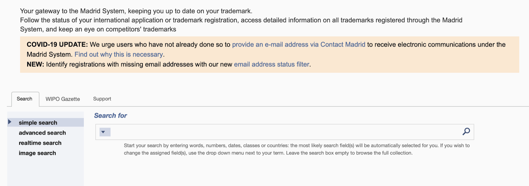Select the Search tab
Viewport: 529px width, 186px height.
24,99
